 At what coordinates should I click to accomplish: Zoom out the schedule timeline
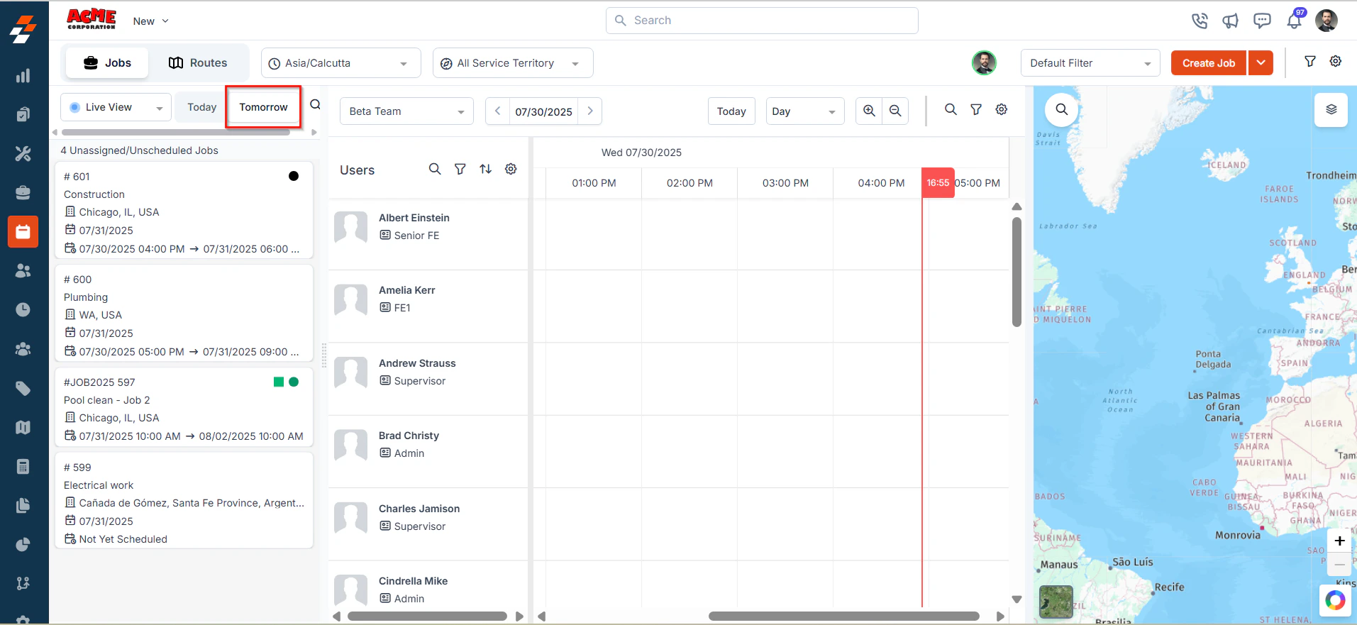895,111
